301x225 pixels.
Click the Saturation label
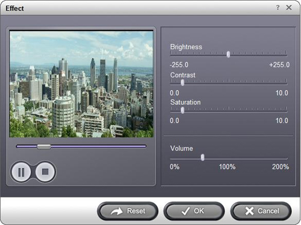coord(185,102)
